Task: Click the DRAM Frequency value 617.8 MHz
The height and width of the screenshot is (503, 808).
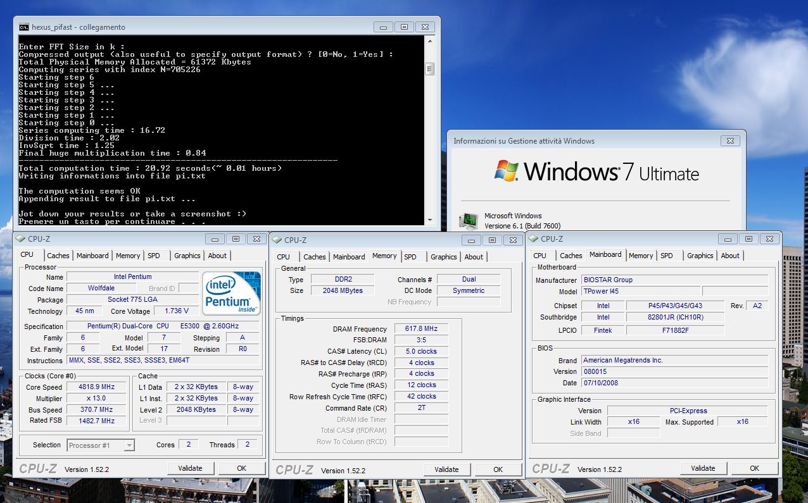Action: click(x=421, y=329)
